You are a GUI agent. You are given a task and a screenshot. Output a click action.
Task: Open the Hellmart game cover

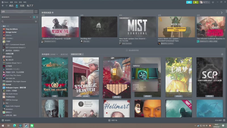117,108
